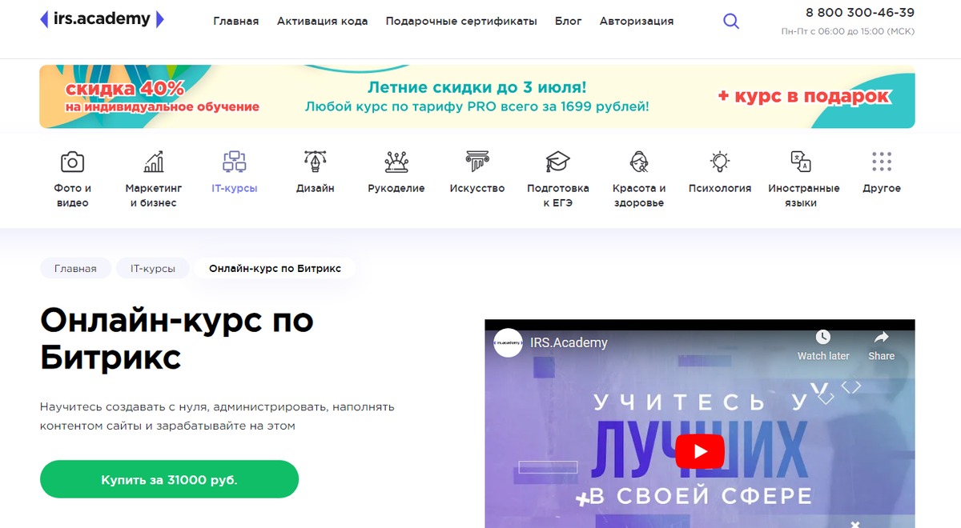Open the Искусство column icon
Image resolution: width=961 pixels, height=528 pixels.
477,162
